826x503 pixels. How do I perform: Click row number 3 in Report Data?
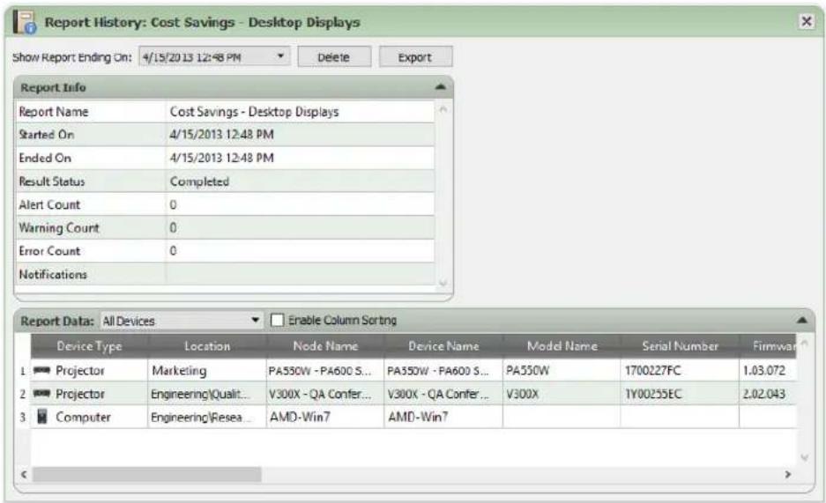tap(23, 418)
